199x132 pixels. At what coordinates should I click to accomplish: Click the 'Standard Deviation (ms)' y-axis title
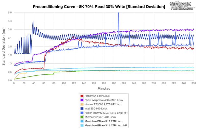pos(3,46)
